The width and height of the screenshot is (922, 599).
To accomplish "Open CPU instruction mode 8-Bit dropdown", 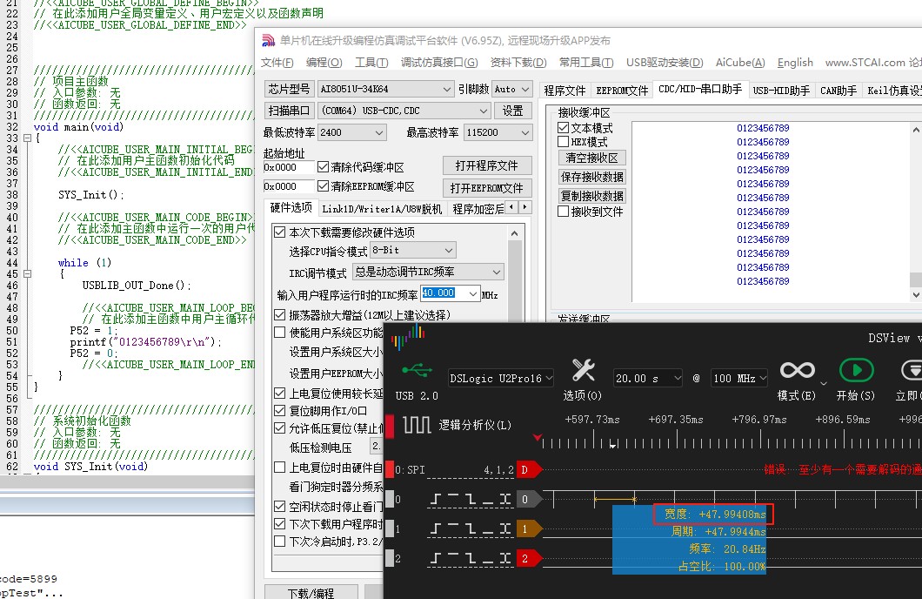I will tap(413, 250).
